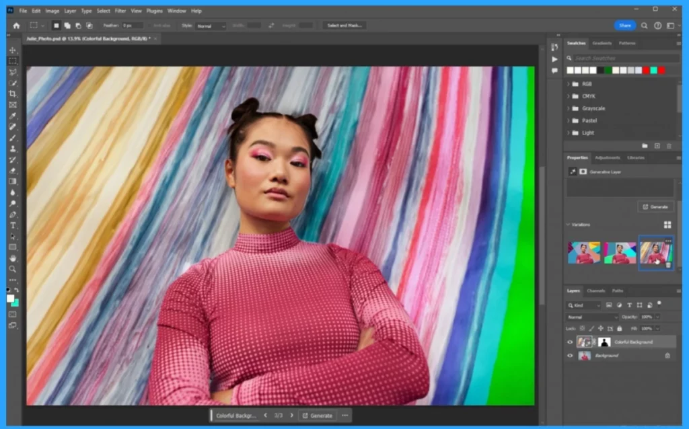Expand the Pastel swatch folder

pyautogui.click(x=568, y=121)
